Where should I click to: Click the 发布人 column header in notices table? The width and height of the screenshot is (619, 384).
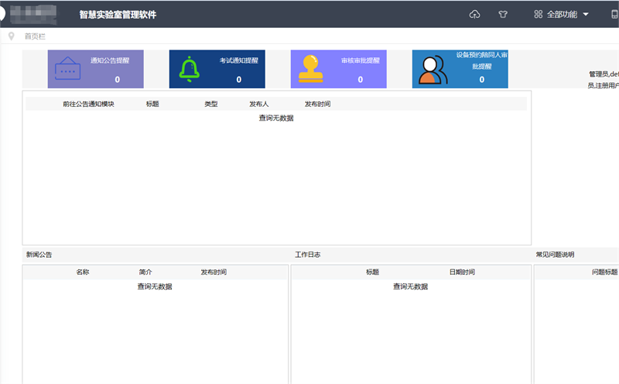[x=259, y=104]
